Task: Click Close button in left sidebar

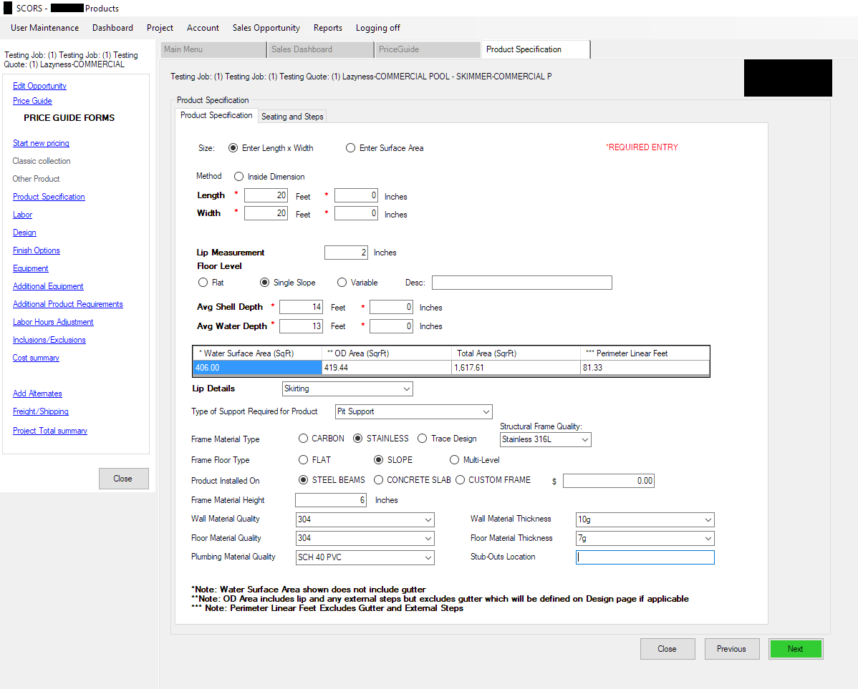Action: (x=123, y=479)
